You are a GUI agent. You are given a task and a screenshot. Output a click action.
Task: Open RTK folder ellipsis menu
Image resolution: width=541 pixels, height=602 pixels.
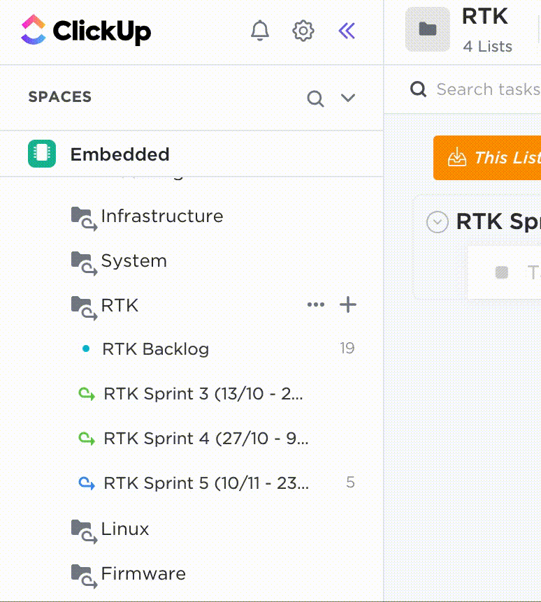[316, 304]
